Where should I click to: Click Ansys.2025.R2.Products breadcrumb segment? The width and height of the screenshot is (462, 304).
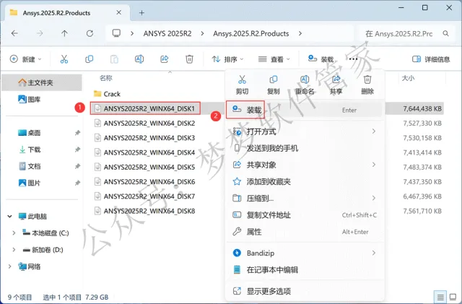pos(251,33)
